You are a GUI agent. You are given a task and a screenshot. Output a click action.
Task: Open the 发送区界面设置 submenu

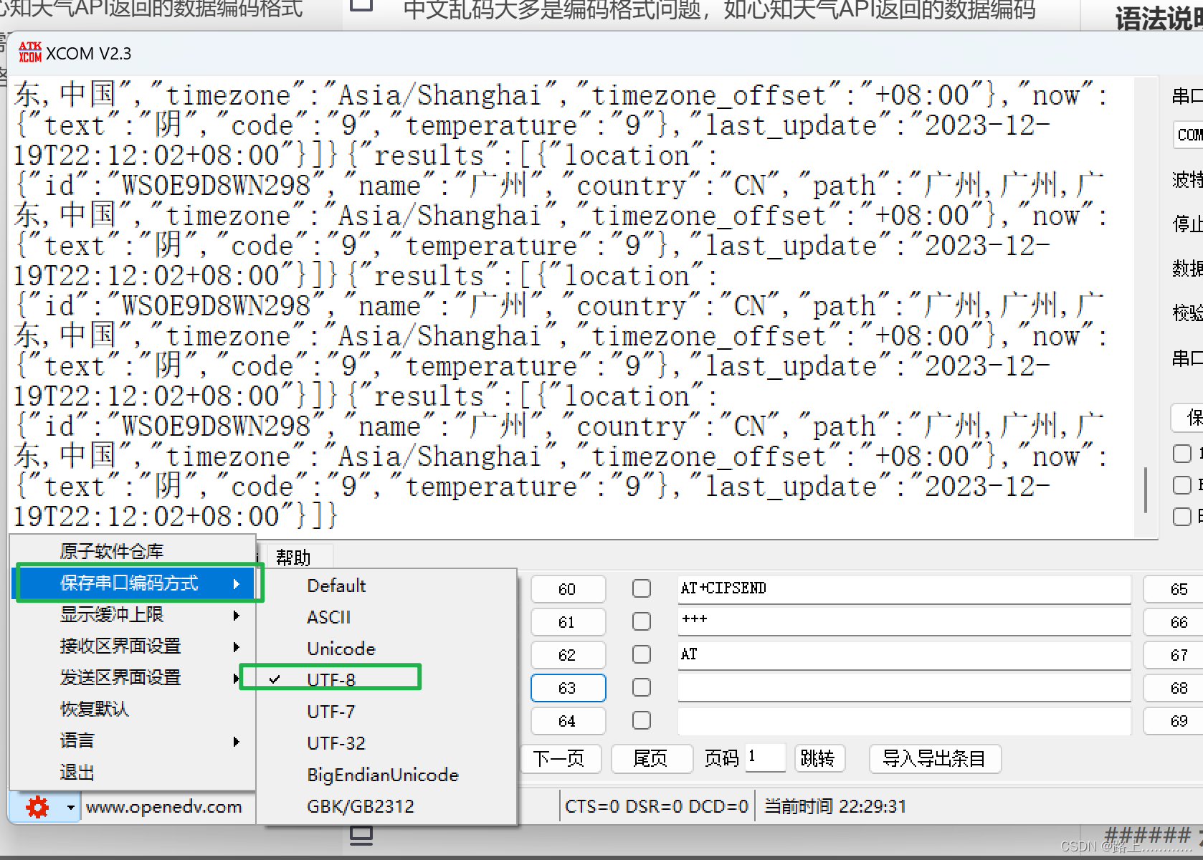click(x=133, y=678)
